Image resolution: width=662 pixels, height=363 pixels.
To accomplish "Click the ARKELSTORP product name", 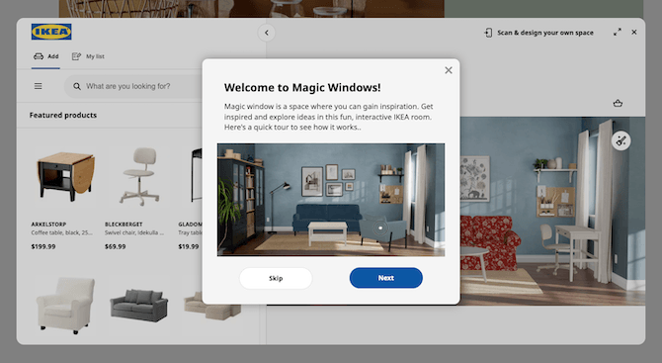I will tap(48, 225).
